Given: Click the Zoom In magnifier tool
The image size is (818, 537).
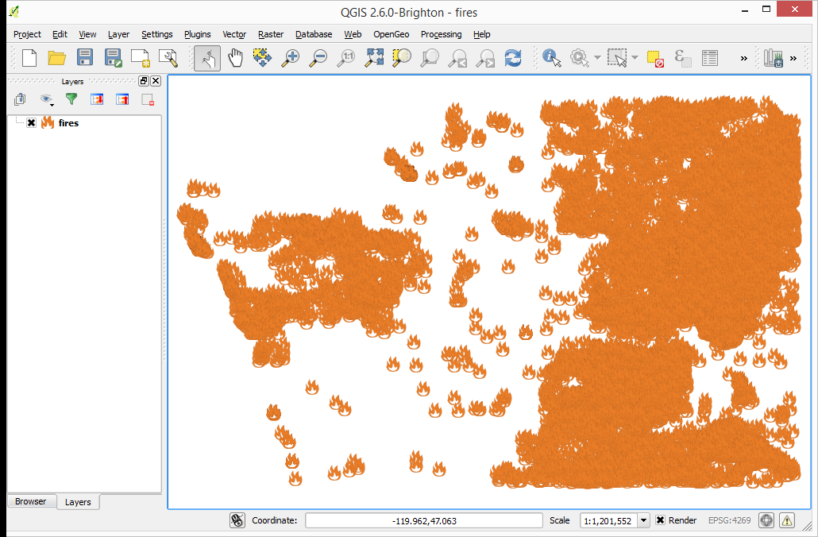Looking at the screenshot, I should [x=291, y=58].
